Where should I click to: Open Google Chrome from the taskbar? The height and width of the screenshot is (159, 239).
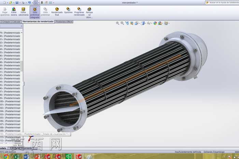tap(6, 156)
